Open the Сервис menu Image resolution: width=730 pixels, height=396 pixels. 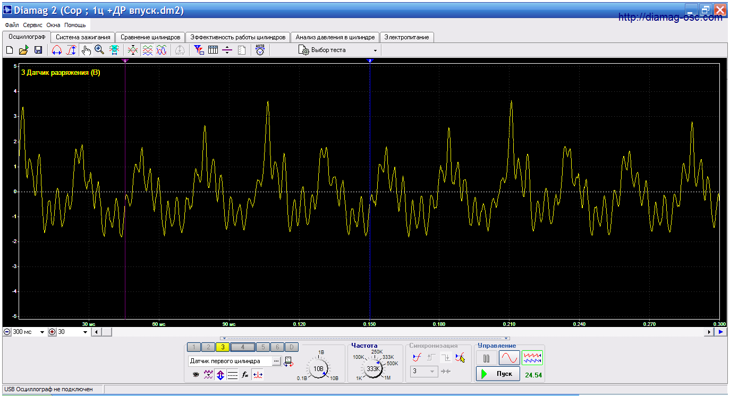33,25
